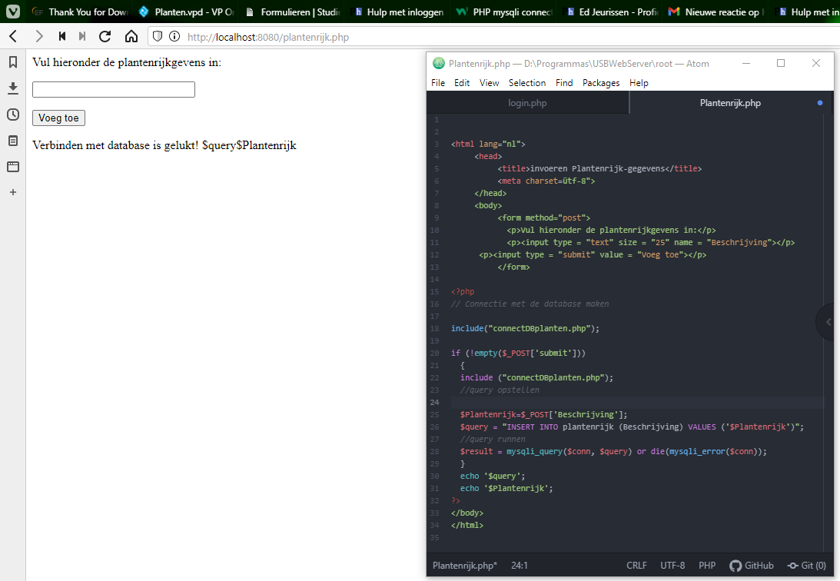This screenshot has height=581, width=840.
Task: Minimize the Atom window
Action: click(745, 63)
